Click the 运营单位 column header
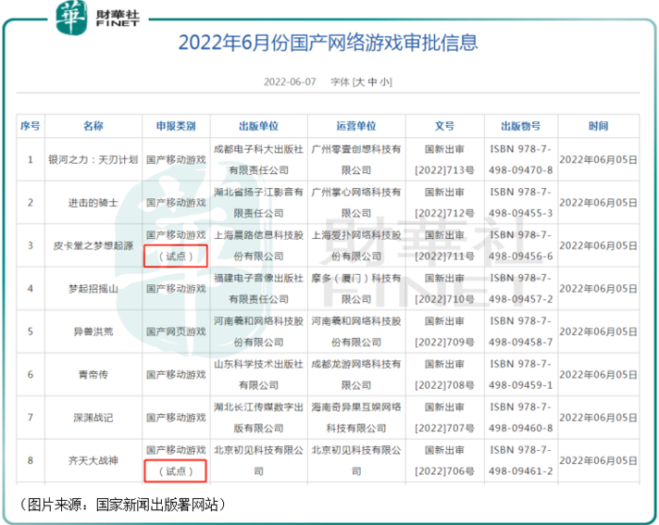The image size is (659, 525). (x=355, y=126)
